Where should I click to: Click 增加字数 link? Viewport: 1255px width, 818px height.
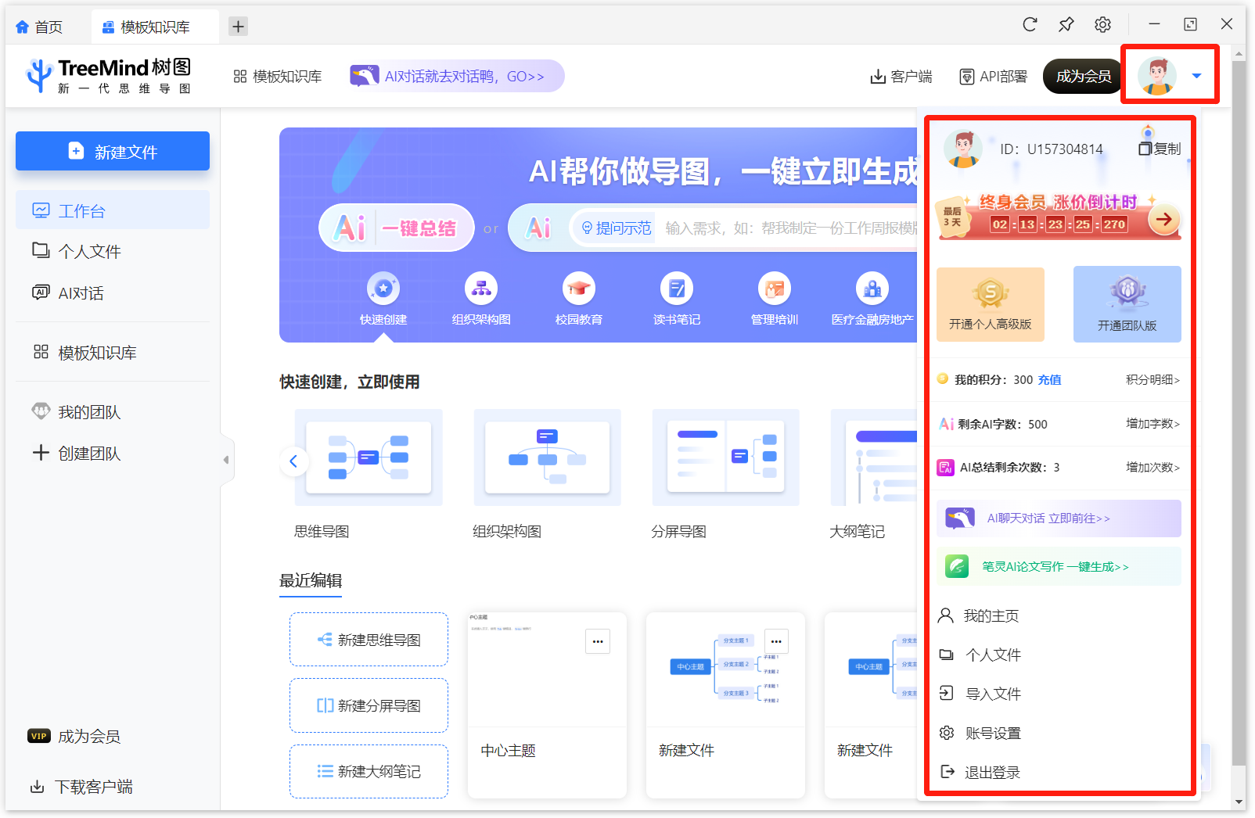[1153, 423]
